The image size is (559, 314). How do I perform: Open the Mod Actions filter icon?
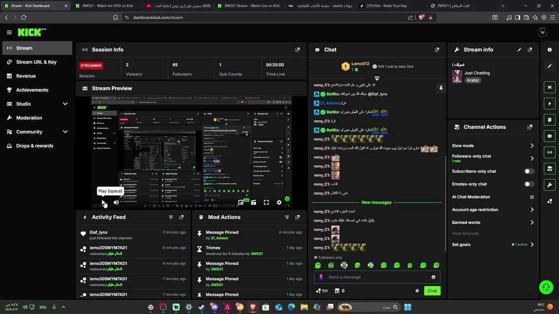287,217
